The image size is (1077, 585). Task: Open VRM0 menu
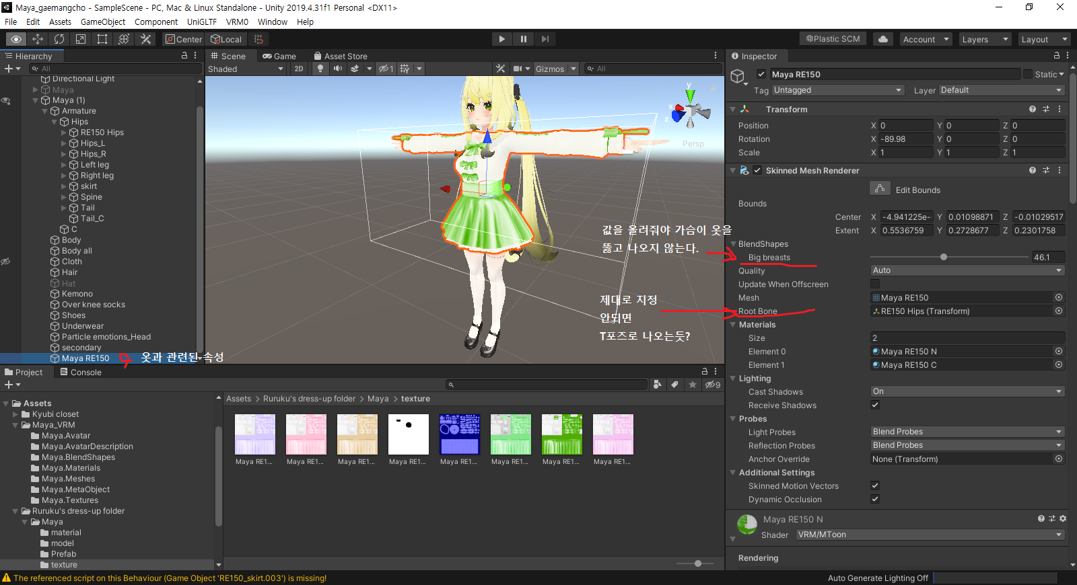coord(237,22)
